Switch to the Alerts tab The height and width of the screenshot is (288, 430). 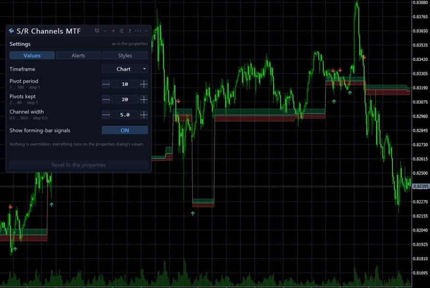[x=79, y=56]
